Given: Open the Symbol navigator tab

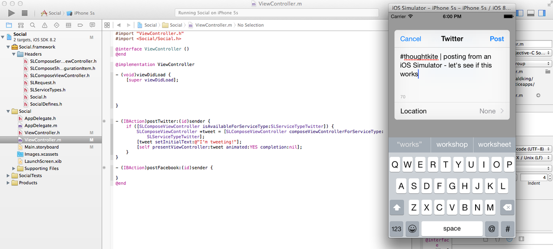Looking at the screenshot, I should click(21, 25).
